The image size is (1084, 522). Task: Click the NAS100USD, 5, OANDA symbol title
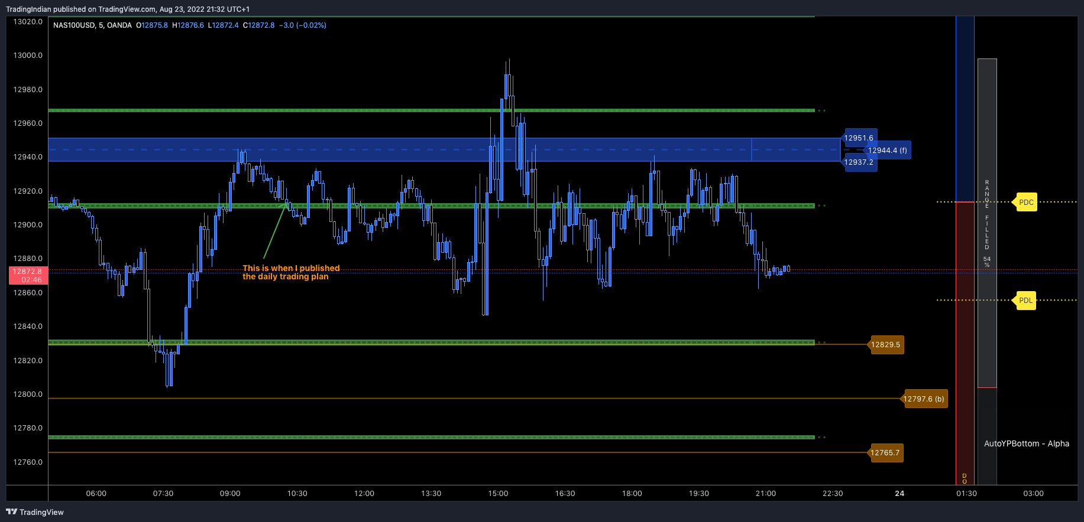pyautogui.click(x=92, y=25)
